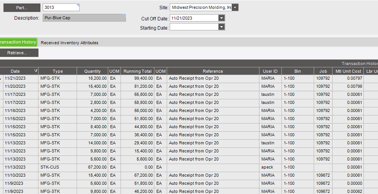378x194 pixels.
Task: Click the user ID cell apeck
Action: pos(270,167)
